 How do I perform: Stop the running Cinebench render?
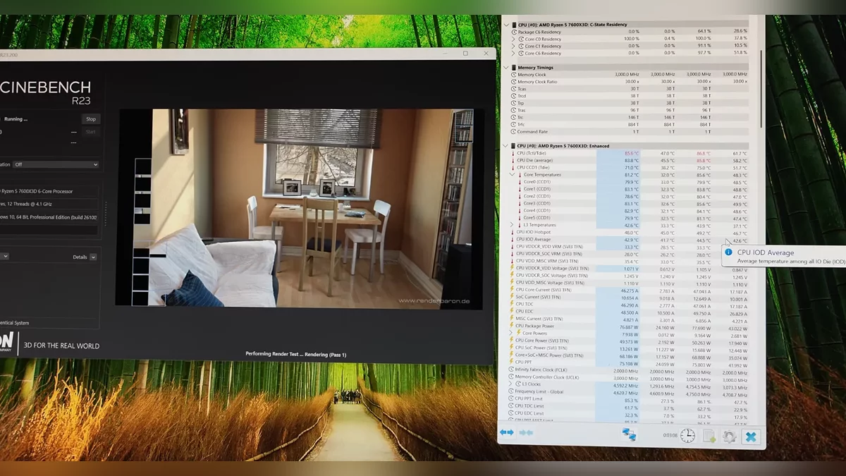90,119
